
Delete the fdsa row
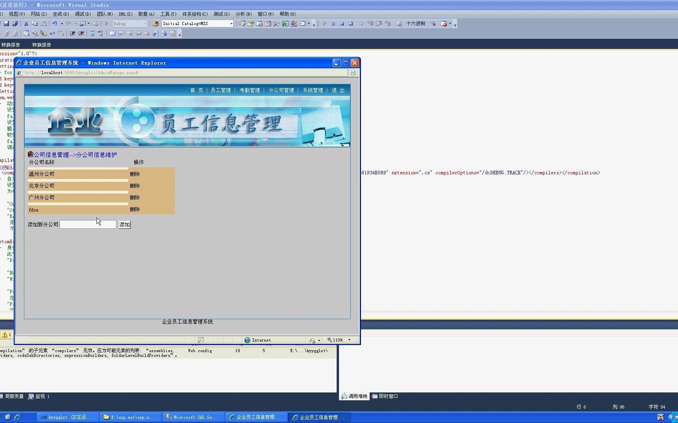point(135,209)
